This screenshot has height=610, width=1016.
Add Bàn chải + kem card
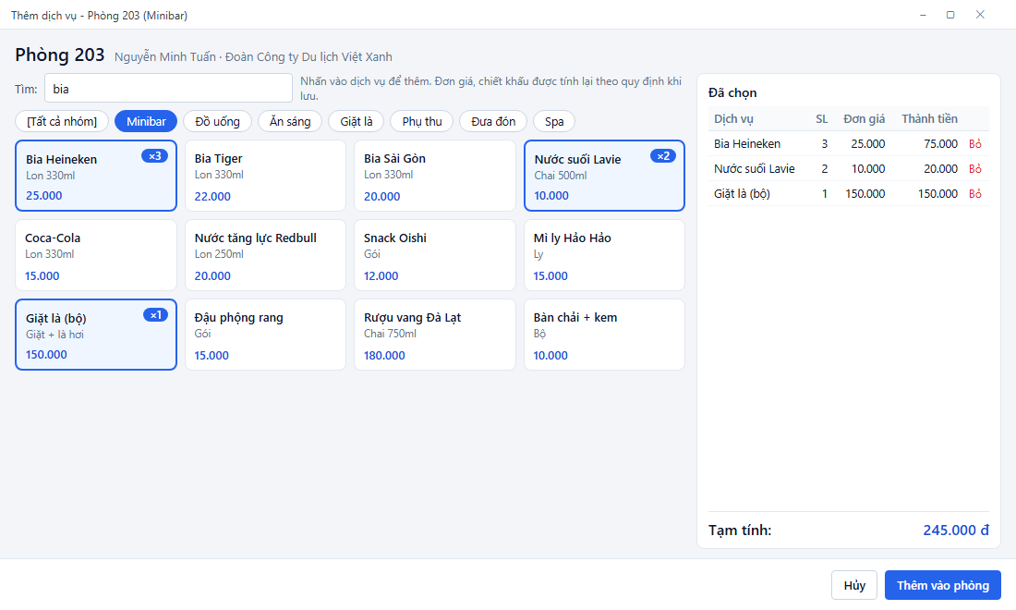pos(605,335)
